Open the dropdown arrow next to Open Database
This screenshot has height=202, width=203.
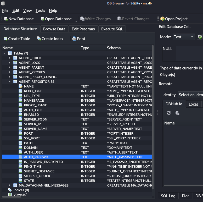(x=76, y=21)
